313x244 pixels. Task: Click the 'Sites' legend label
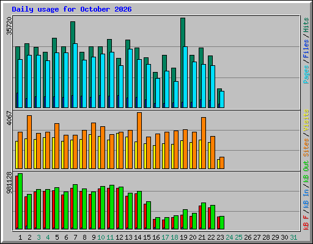tap(306, 148)
